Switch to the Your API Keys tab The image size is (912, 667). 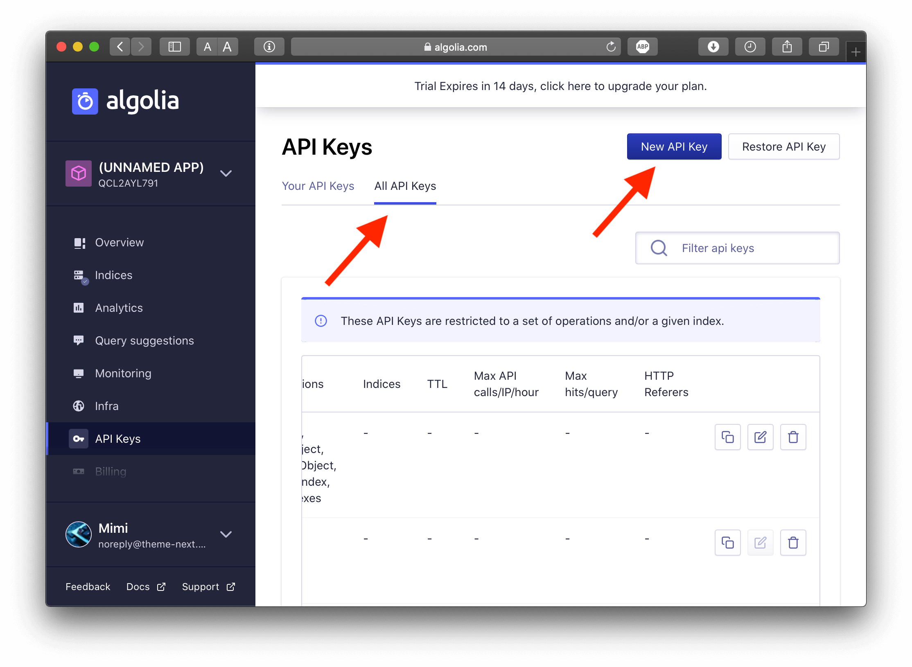pyautogui.click(x=318, y=186)
